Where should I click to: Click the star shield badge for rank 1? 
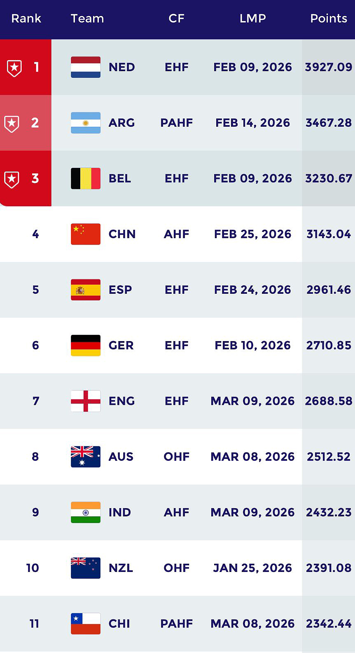click(14, 68)
